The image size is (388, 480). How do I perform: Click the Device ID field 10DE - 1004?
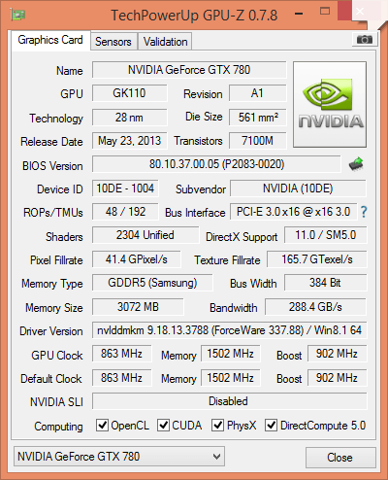pos(125,189)
